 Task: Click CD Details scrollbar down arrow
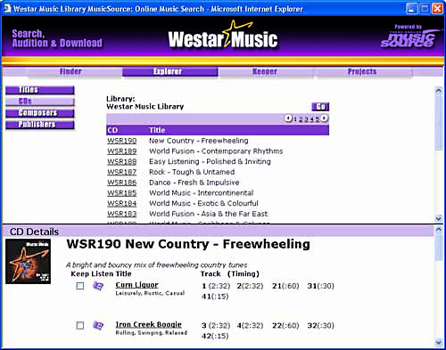(439, 343)
